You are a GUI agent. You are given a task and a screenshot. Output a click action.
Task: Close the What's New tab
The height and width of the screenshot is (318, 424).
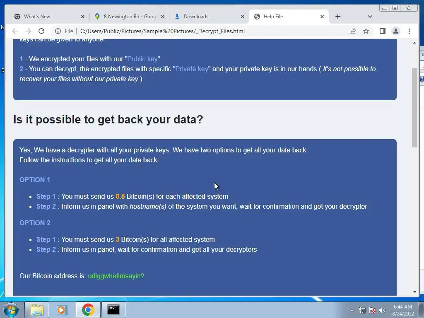pyautogui.click(x=83, y=17)
